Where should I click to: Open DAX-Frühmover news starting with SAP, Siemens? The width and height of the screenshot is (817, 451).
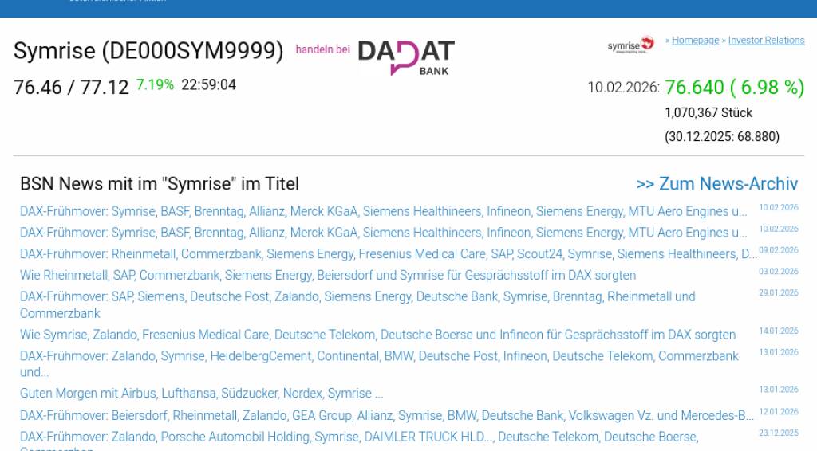(x=357, y=296)
